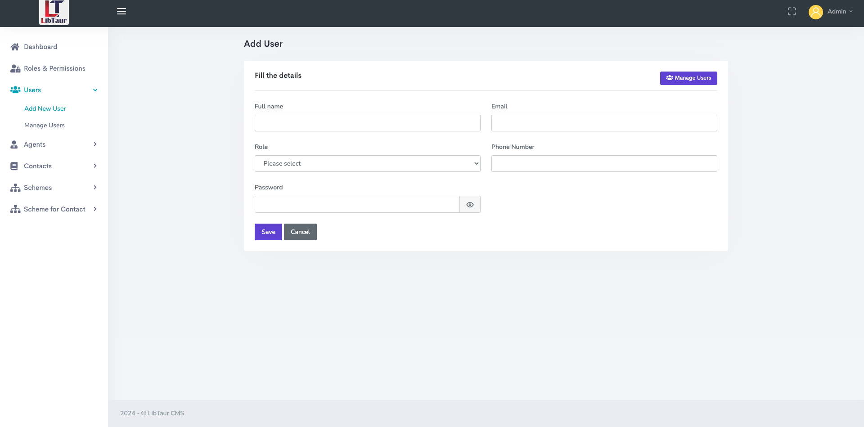Viewport: 864px width, 427px height.
Task: Click the Save button
Action: tap(268, 232)
